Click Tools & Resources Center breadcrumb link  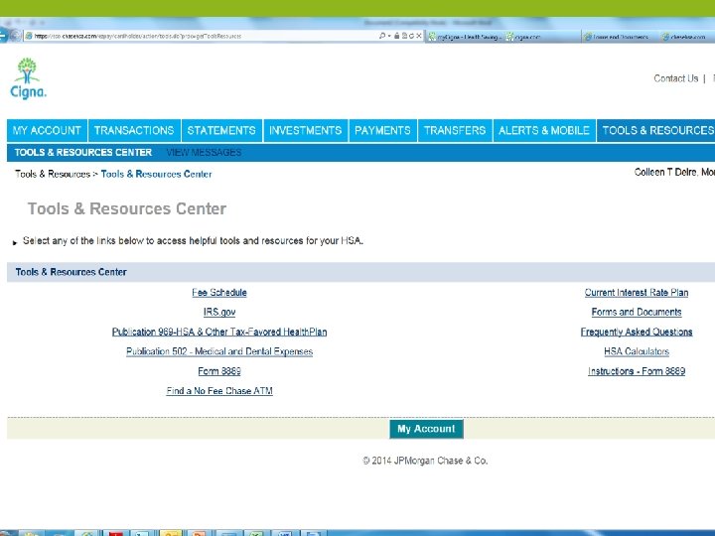click(x=157, y=174)
